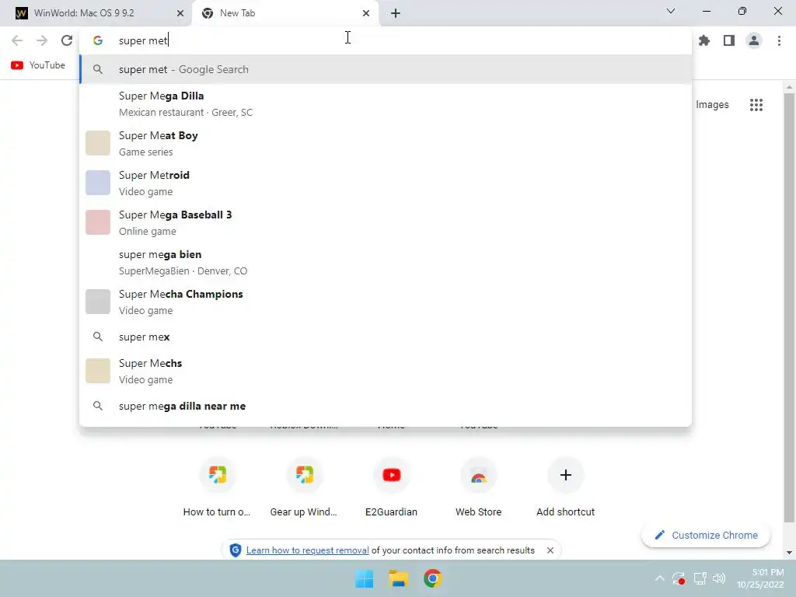Click the Super Meat Boy thumbnail
The image size is (796, 597).
98,143
